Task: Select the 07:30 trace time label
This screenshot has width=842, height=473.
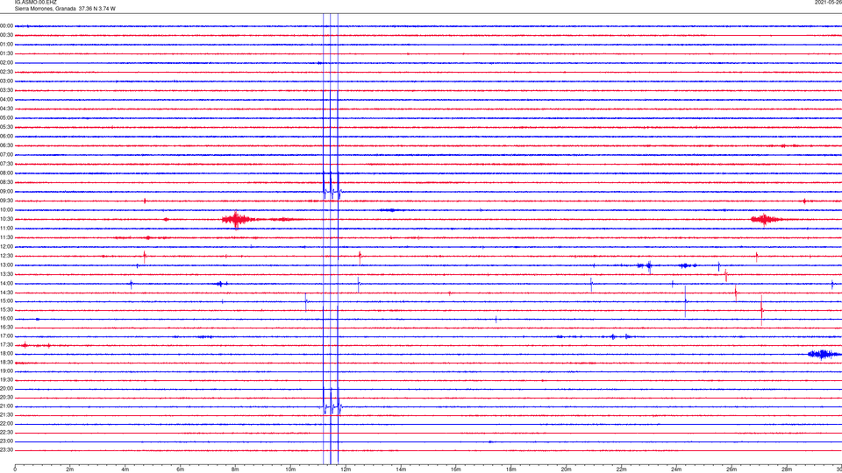Action: click(x=6, y=164)
